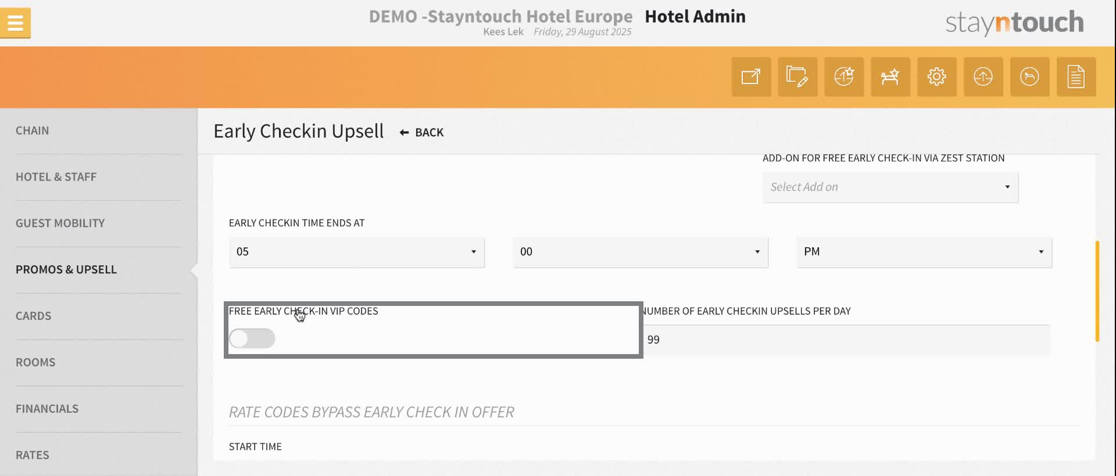Open the AM/PM dropdown showing PM
1116x476 pixels.
tap(924, 252)
